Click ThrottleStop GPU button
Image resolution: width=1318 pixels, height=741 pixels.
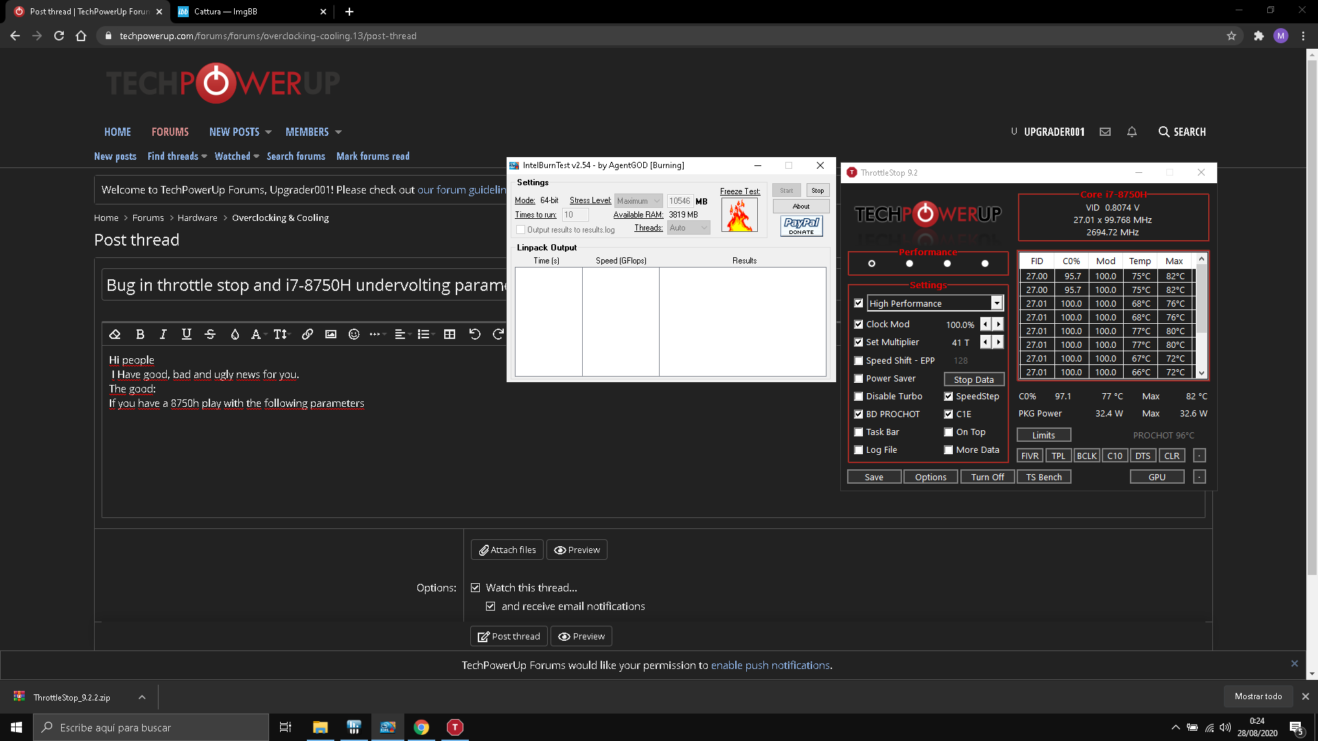(1158, 477)
